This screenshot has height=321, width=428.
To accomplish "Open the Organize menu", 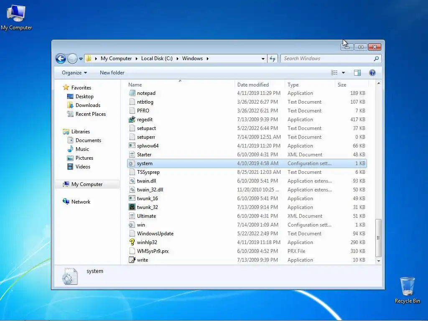I will [74, 73].
